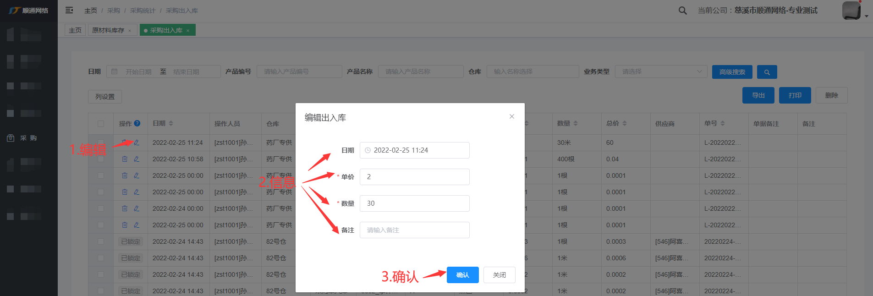Viewport: 873px width, 296px height.
Task: Collapse the sidebar with the hamburger icon
Action: point(69,10)
